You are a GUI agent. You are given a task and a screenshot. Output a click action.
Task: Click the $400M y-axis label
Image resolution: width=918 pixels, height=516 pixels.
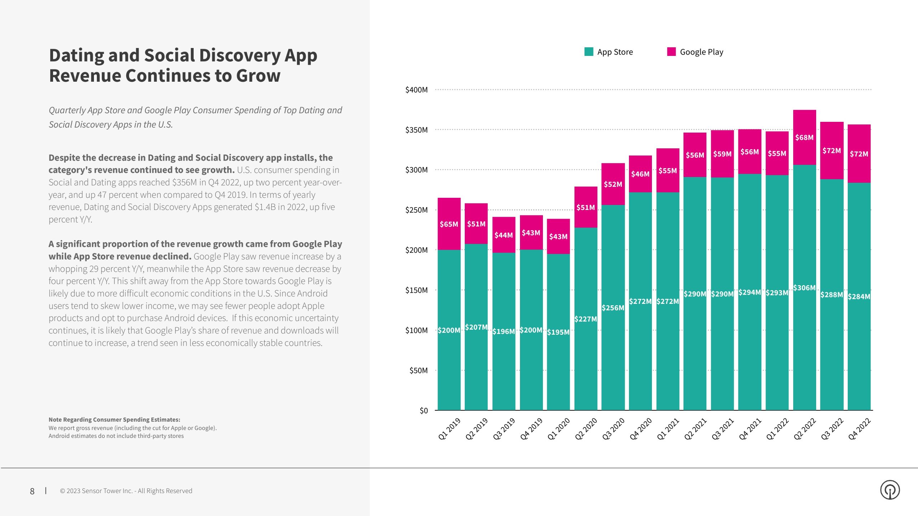click(x=416, y=90)
